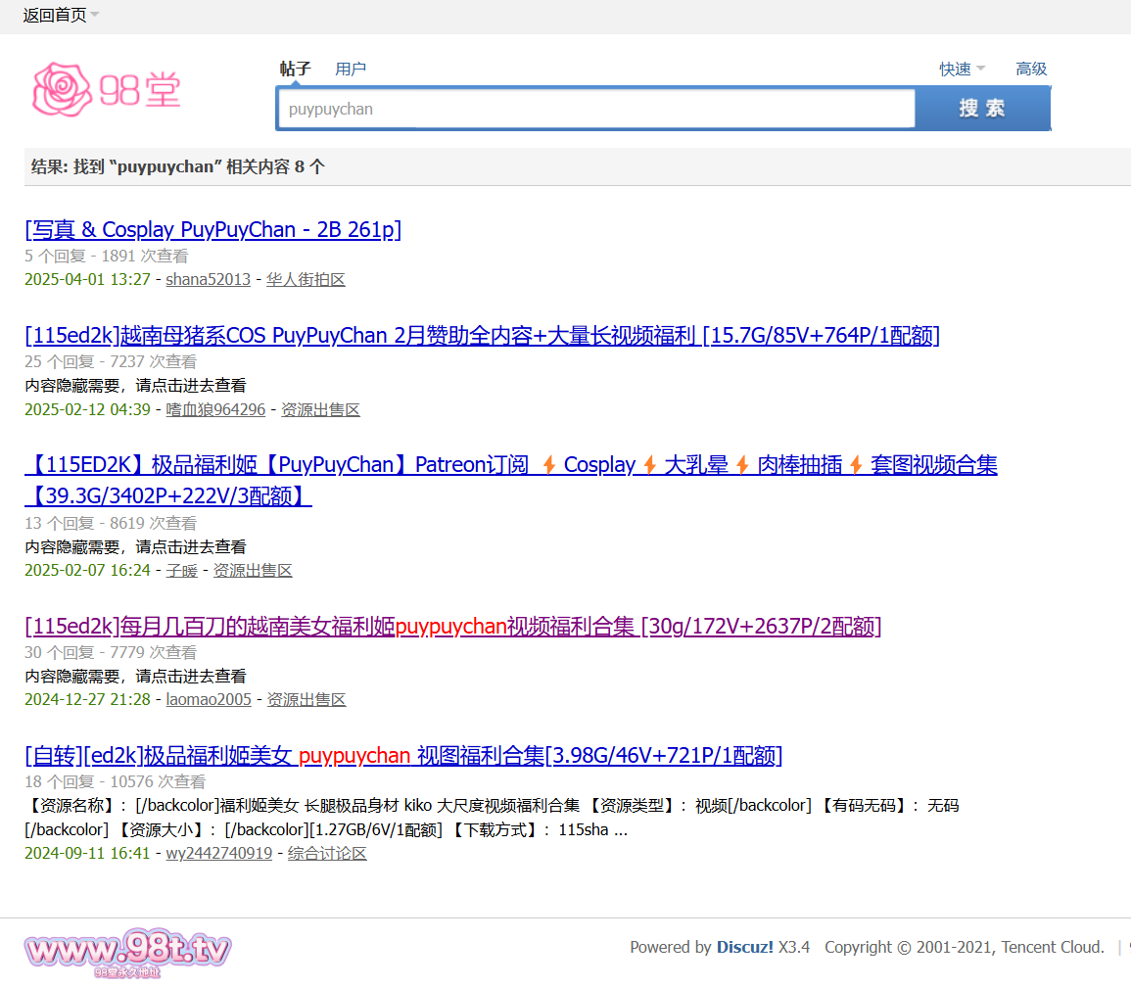Focus the search box containing puypuychan
This screenshot has width=1131, height=987.
pos(595,109)
